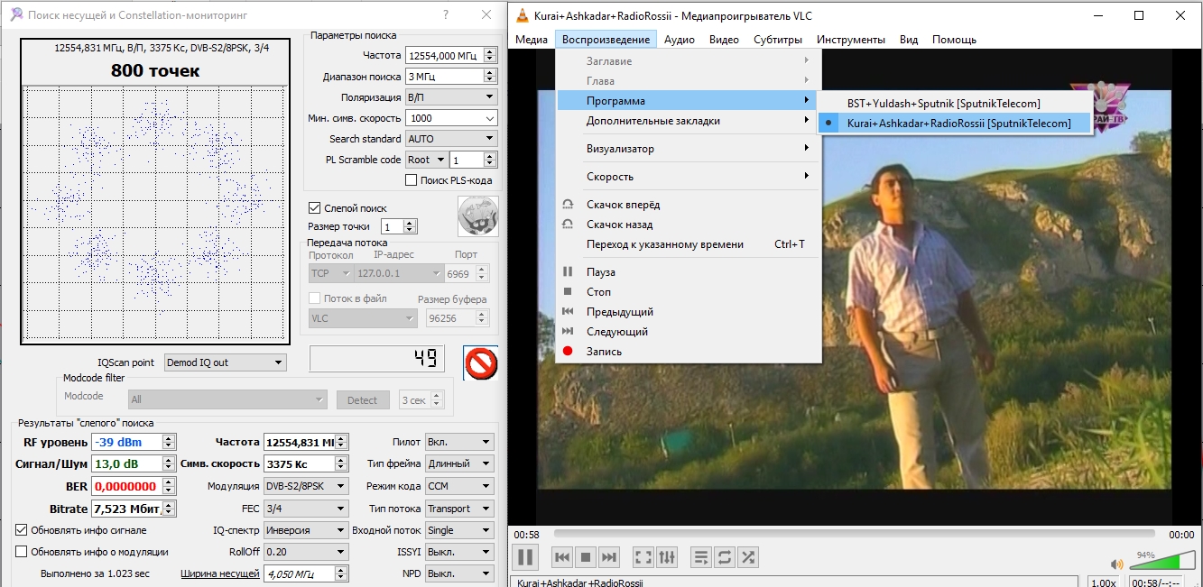This screenshot has height=587, width=1203.
Task: Open IQScan point dropdown
Action: [x=225, y=362]
